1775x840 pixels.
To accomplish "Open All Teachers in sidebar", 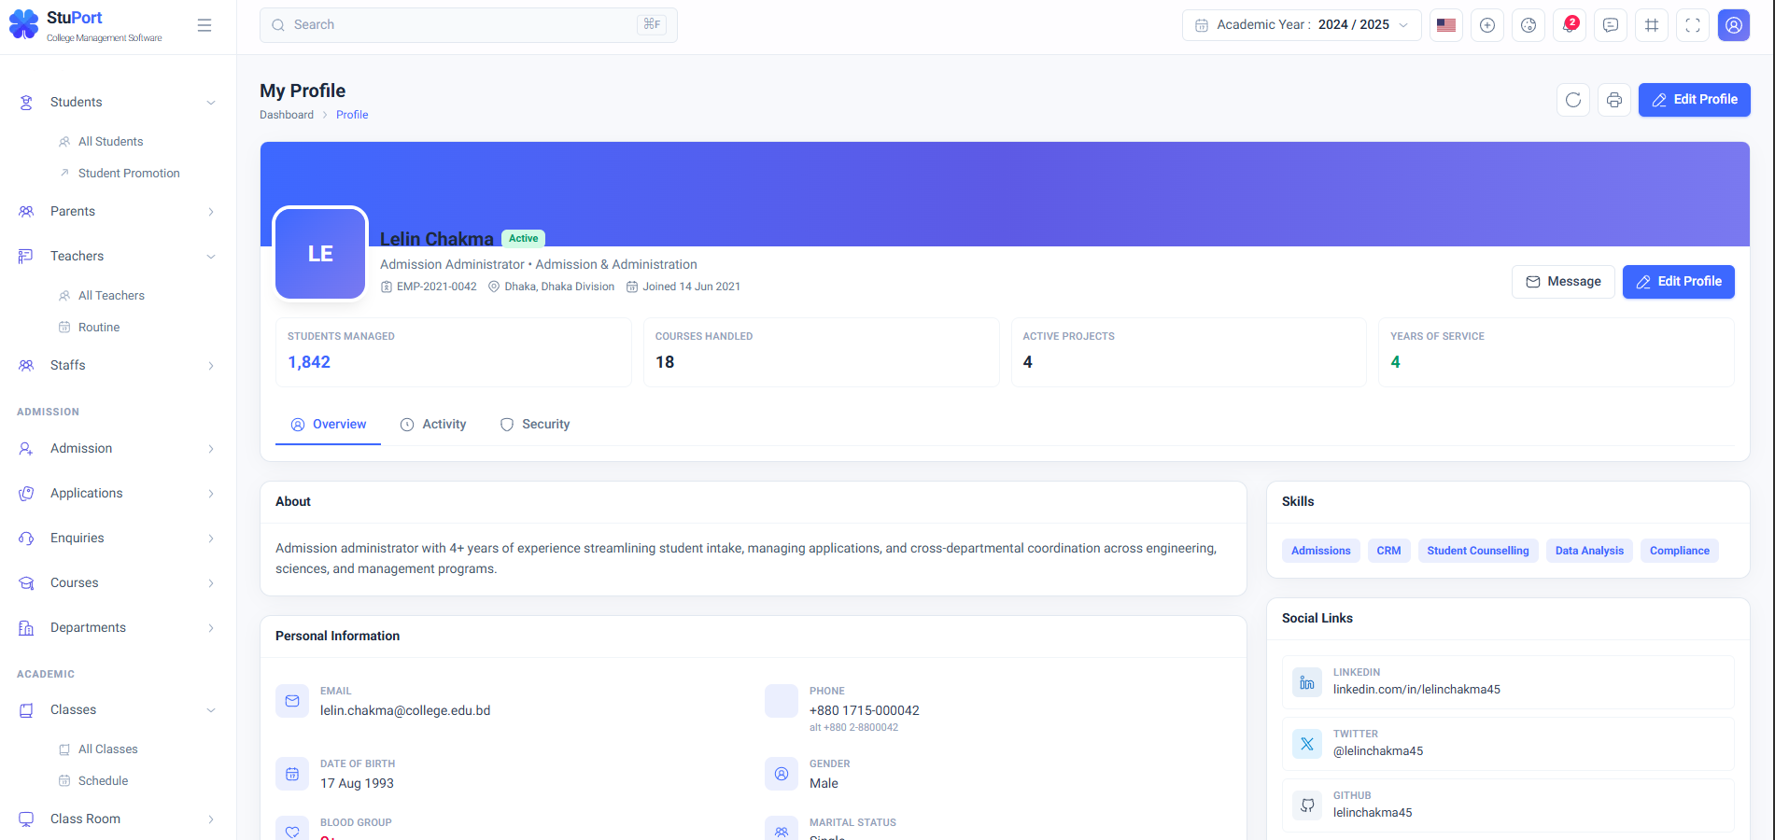I will pyautogui.click(x=111, y=296).
